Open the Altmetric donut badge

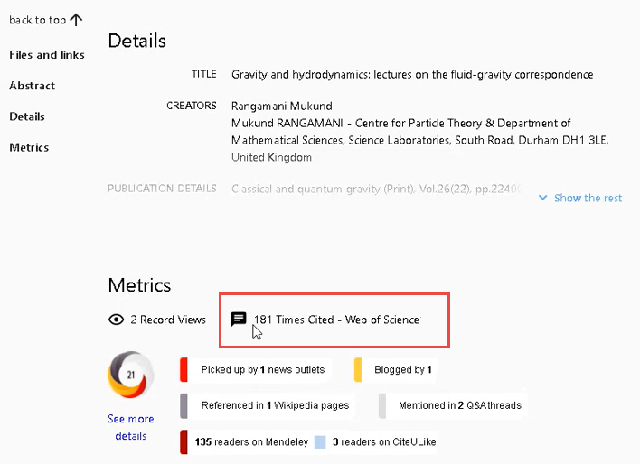[130, 375]
